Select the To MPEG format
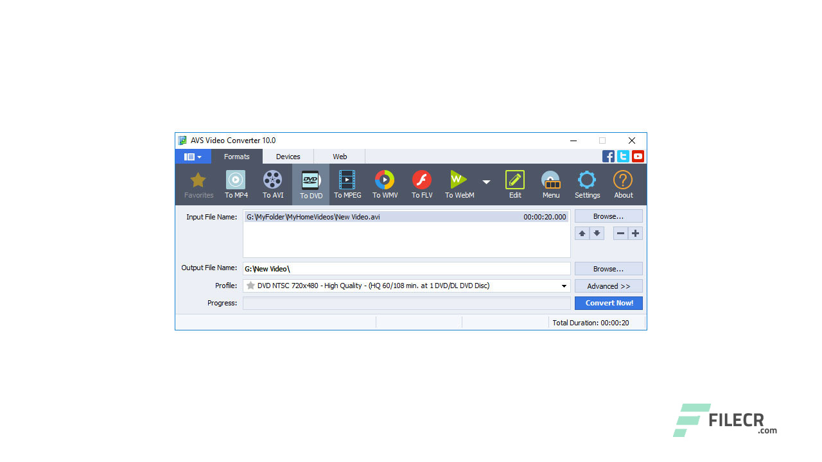 (x=347, y=185)
